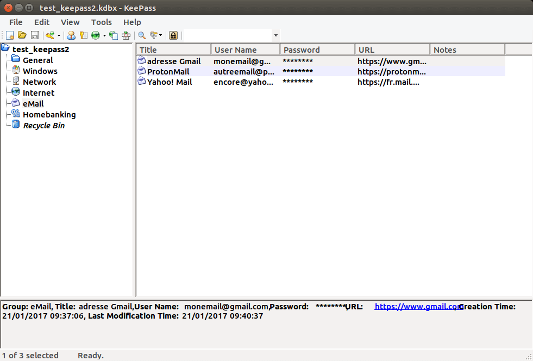Screen dimensions: 533x361
Task: Select the adresse Gmail entry
Action: click(321, 61)
